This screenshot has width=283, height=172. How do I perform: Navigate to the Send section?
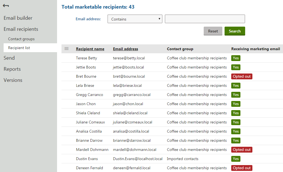pyautogui.click(x=9, y=58)
